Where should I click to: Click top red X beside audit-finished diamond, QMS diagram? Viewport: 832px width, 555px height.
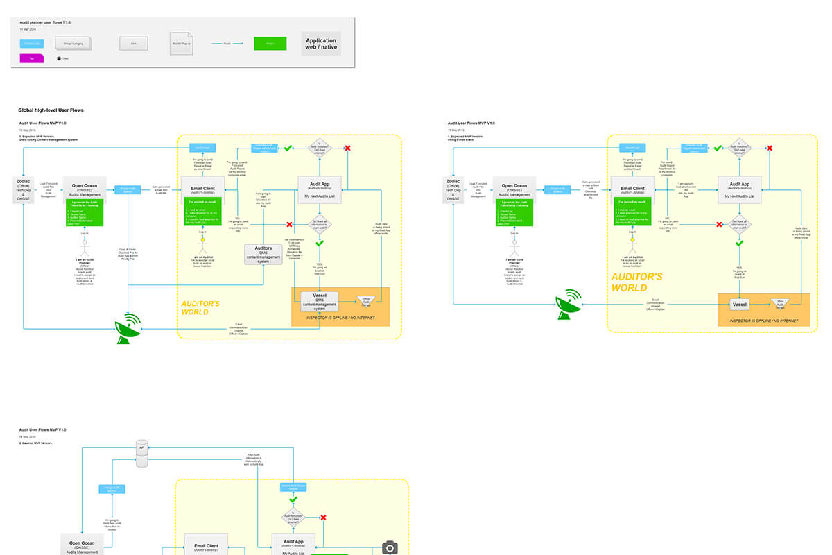coord(347,148)
